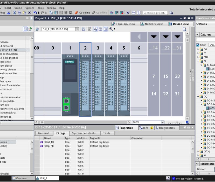Select the Start_PB tag name cell
The width and height of the screenshot is (215, 182).
54,142
